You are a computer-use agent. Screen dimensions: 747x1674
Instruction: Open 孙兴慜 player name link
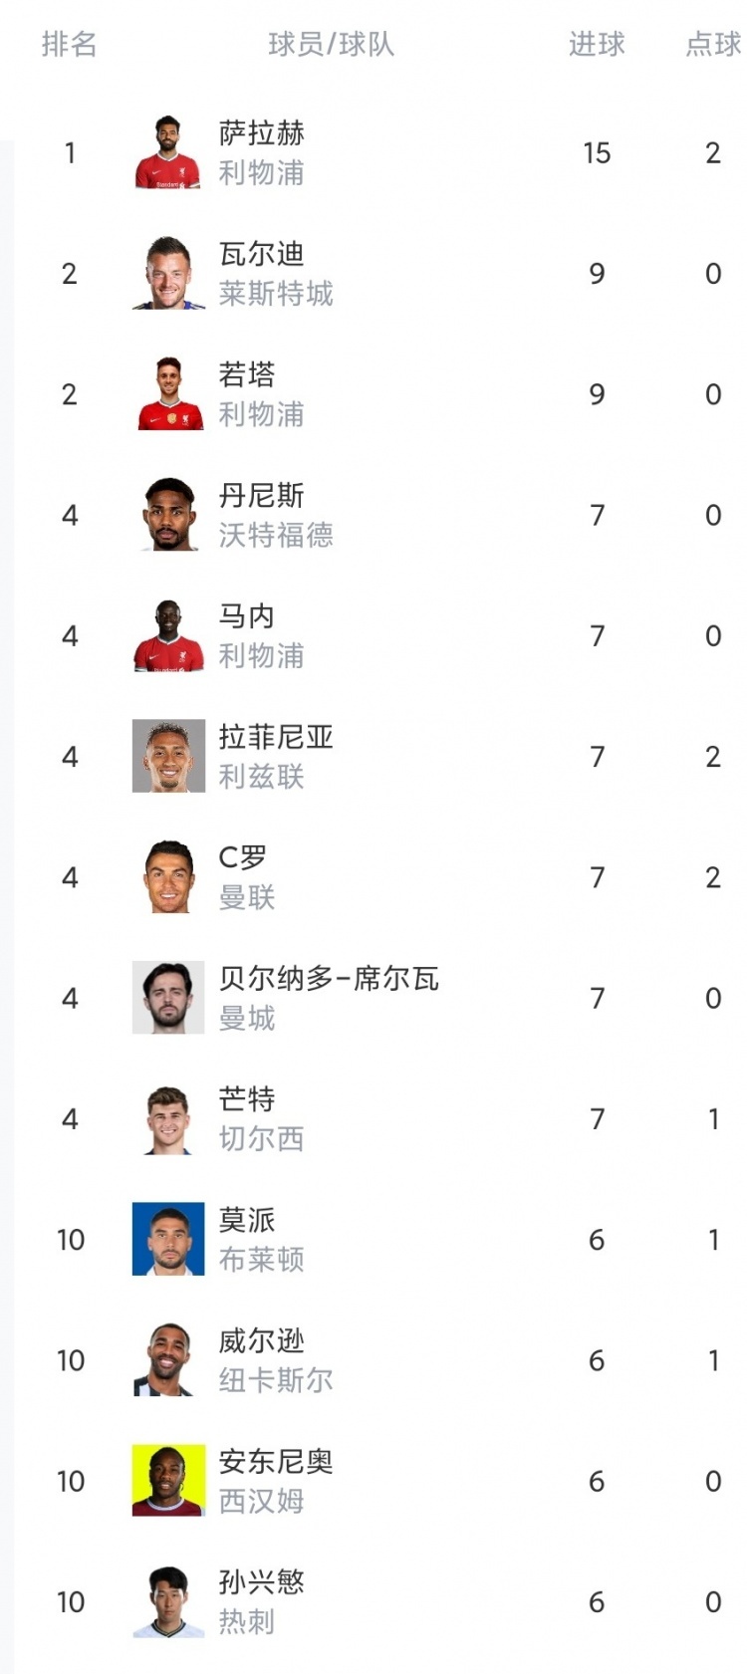pos(262,1581)
